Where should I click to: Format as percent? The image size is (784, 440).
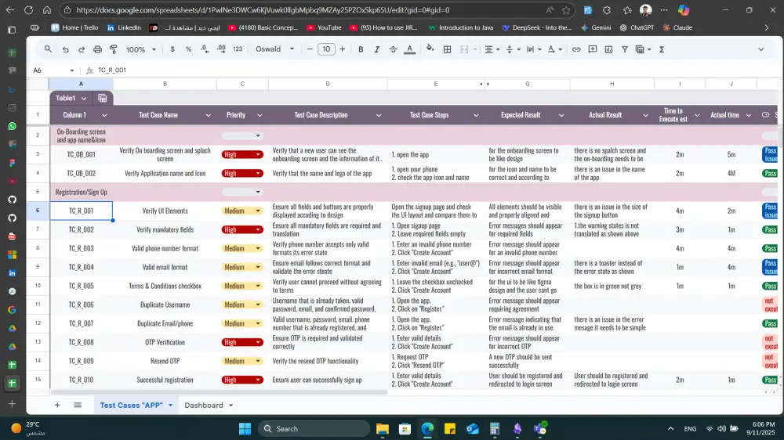pos(188,49)
